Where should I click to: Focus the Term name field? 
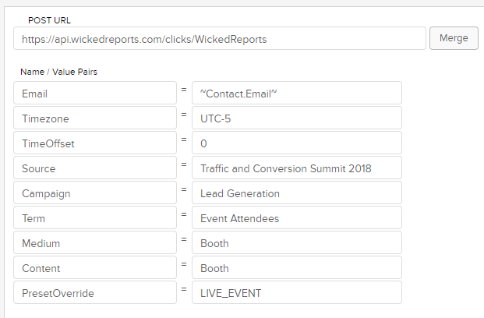tap(95, 217)
